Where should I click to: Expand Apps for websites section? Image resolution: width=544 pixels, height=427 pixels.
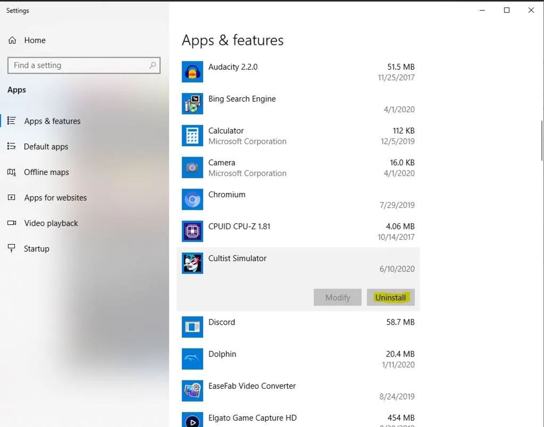pos(55,197)
